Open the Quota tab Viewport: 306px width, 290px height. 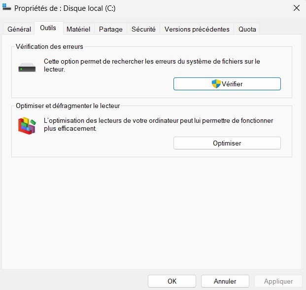pyautogui.click(x=247, y=29)
